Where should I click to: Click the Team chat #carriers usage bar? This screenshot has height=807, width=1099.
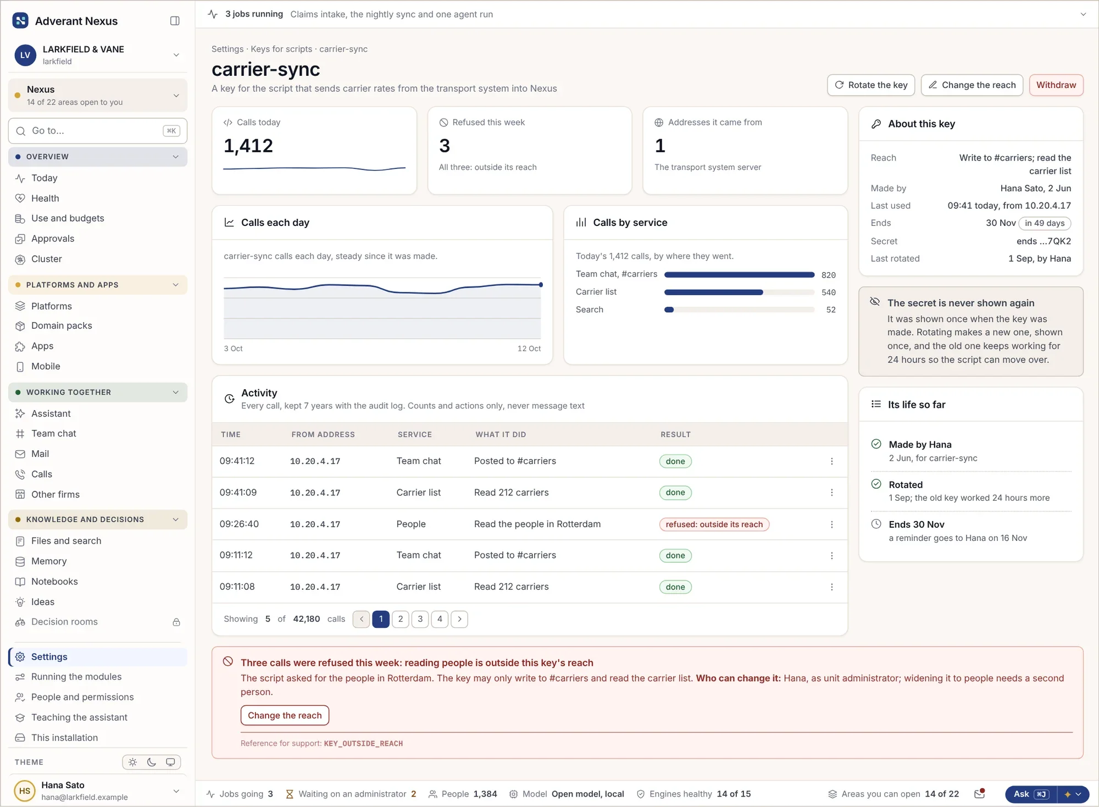pyautogui.click(x=739, y=274)
